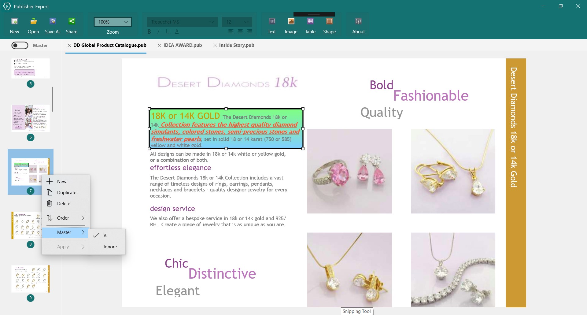587x315 pixels.
Task: Align text right
Action: [249, 31]
